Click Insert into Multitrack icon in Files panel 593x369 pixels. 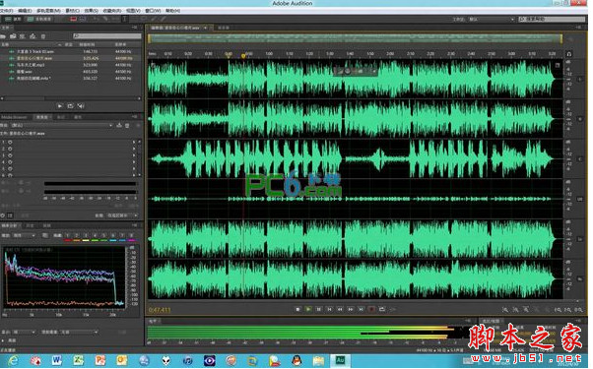(x=33, y=36)
